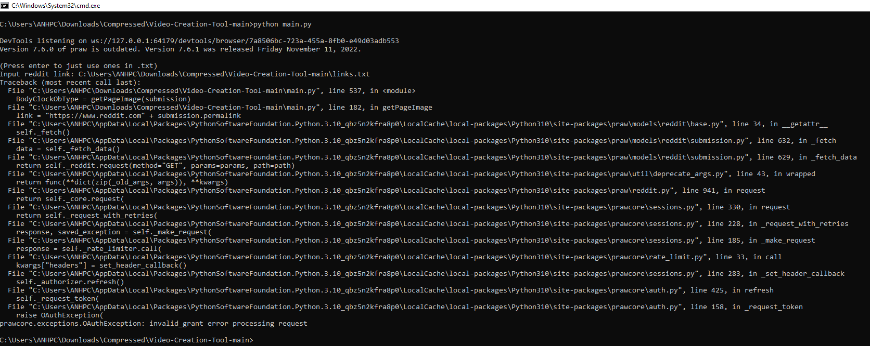Click 'Traceback (most recent call last):' line
870x346 pixels.
tap(70, 83)
